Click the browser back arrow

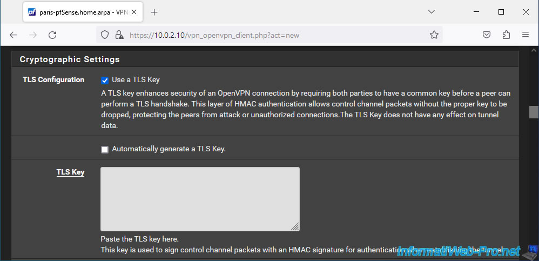pos(14,35)
